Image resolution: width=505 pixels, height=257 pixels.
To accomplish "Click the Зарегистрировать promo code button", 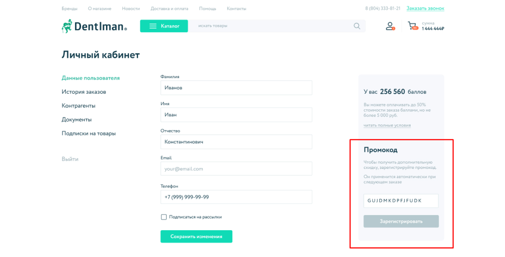I will pos(401,221).
